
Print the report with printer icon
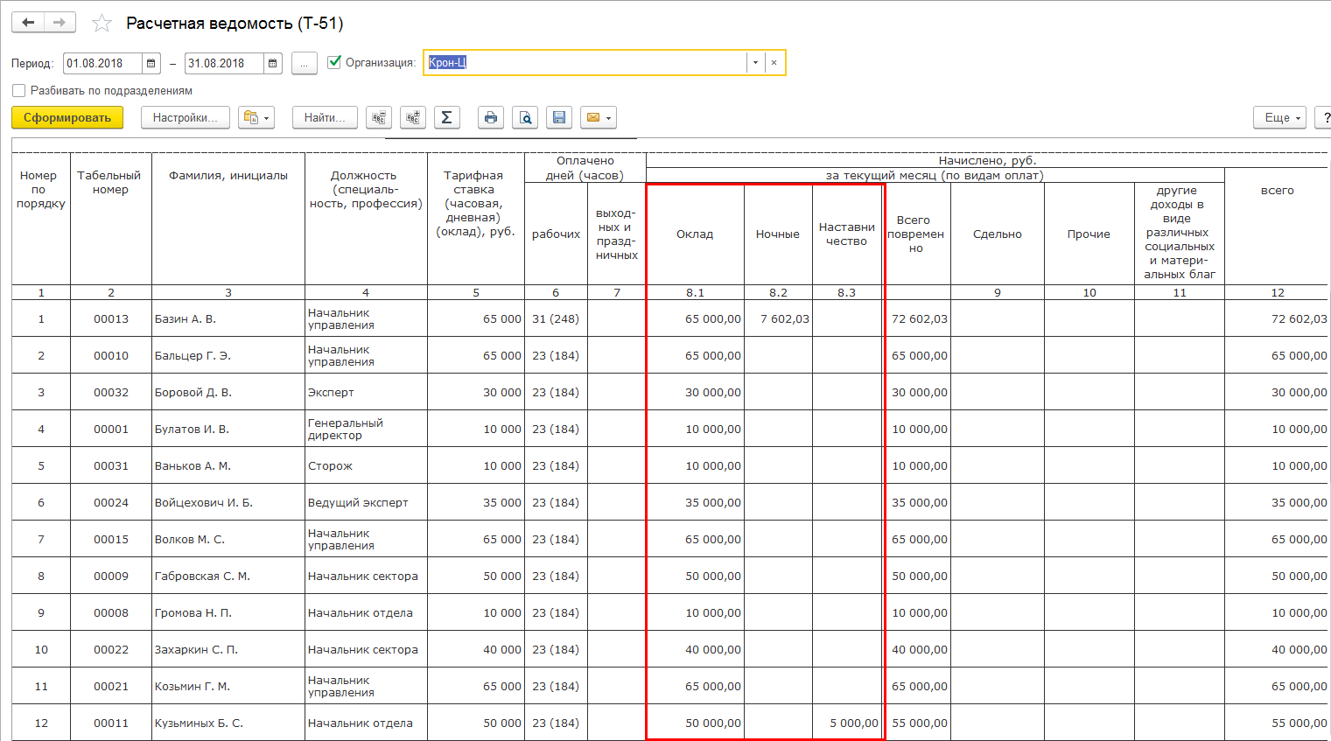(x=491, y=118)
